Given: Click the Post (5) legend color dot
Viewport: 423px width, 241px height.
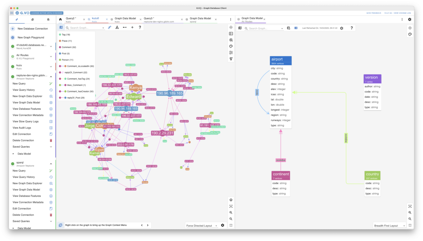Looking at the screenshot, I should click(x=60, y=54).
